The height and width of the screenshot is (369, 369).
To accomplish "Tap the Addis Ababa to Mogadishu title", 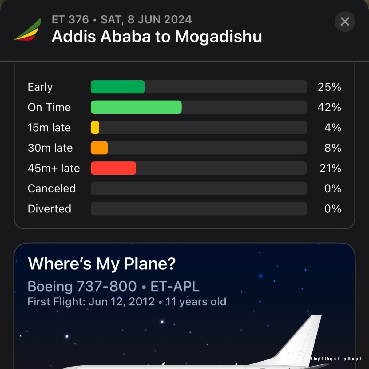I will 157,36.
